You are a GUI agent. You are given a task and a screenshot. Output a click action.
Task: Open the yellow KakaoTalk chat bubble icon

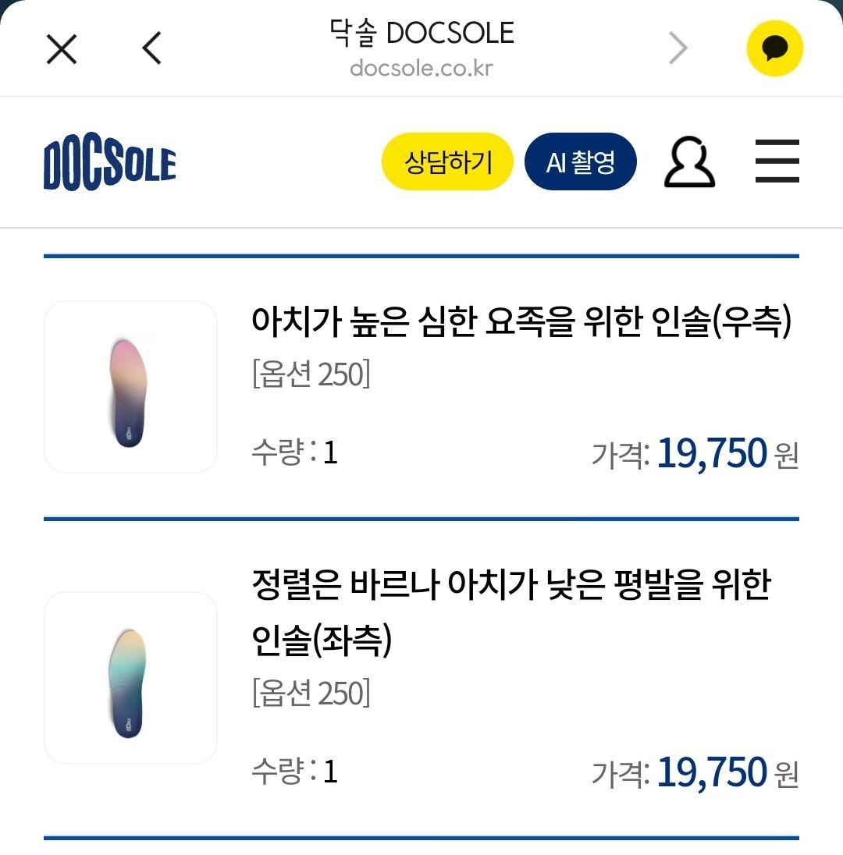tap(774, 48)
